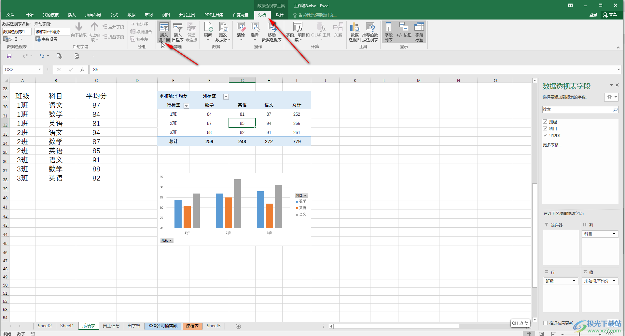Open the 更多表格... link

click(x=552, y=145)
